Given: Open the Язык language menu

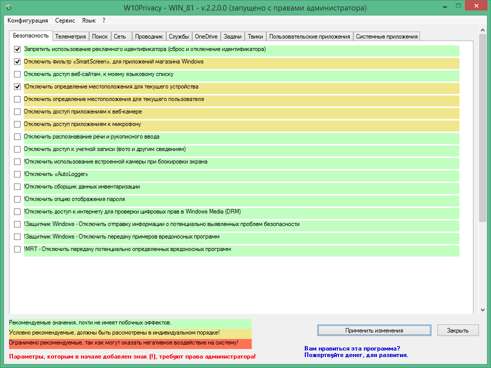Looking at the screenshot, I should point(89,20).
